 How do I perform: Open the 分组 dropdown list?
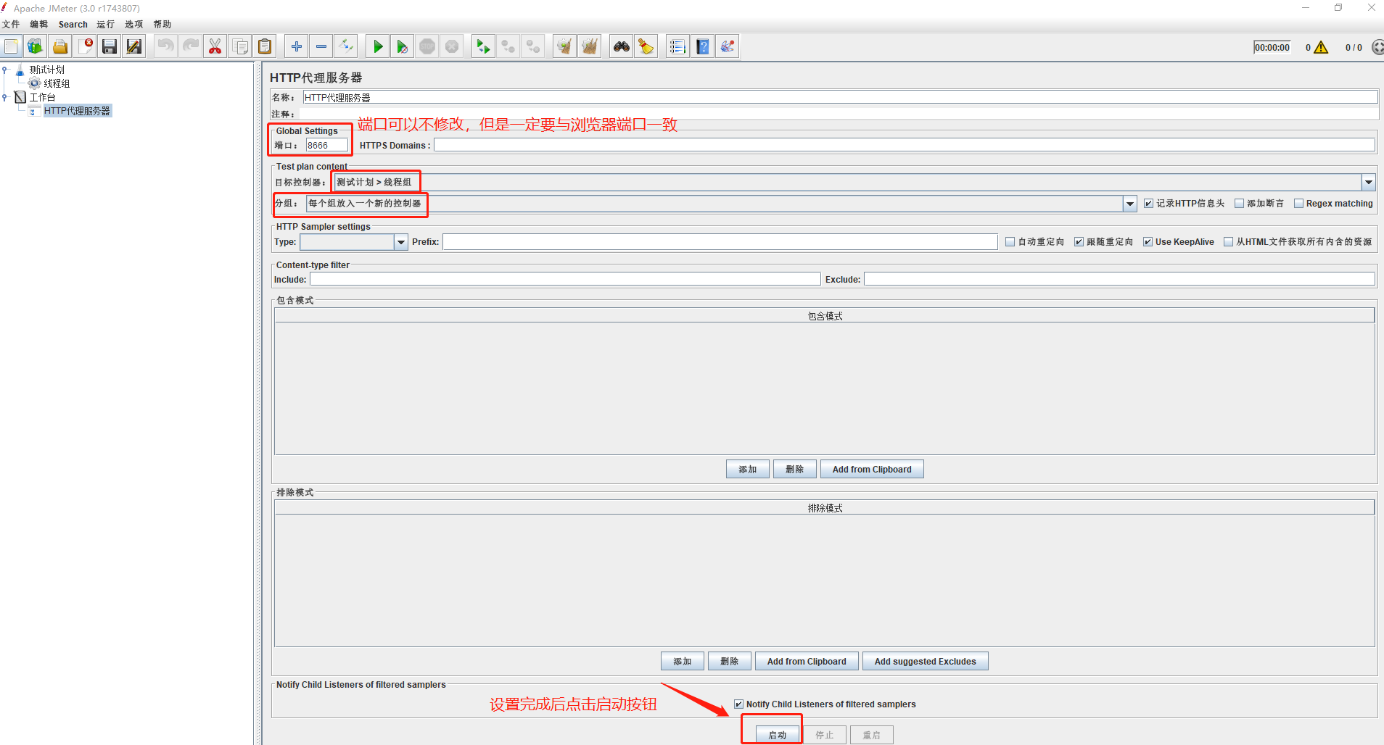point(1129,204)
